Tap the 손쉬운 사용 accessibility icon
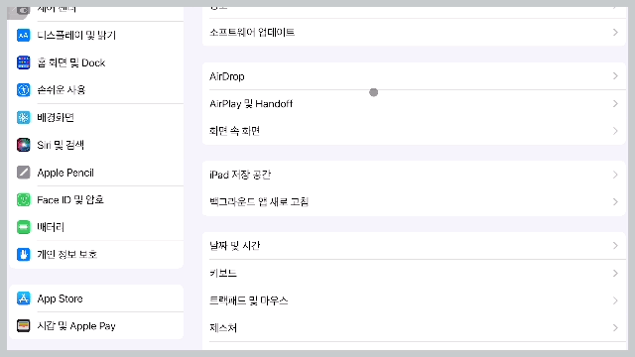 24,90
